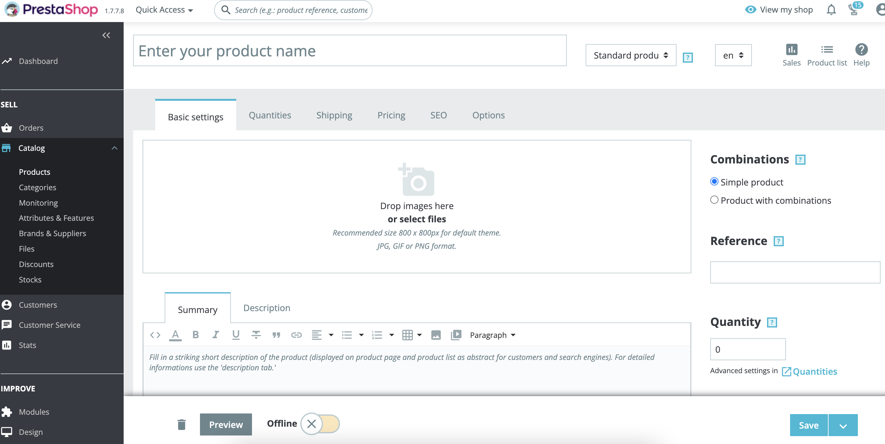Choose Product with combinations option
Screen dimensions: 885x444
714,200
